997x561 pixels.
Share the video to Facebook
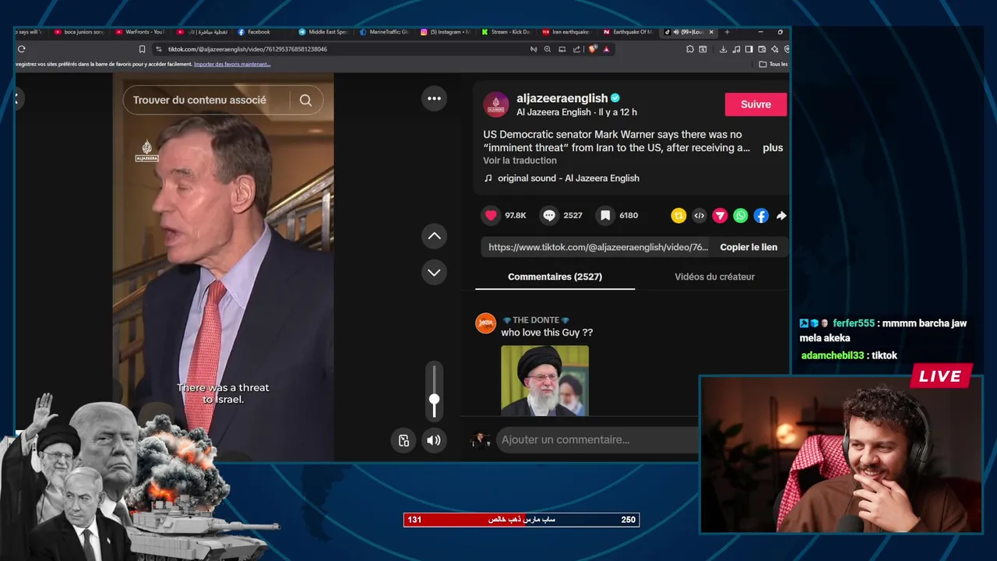point(761,216)
